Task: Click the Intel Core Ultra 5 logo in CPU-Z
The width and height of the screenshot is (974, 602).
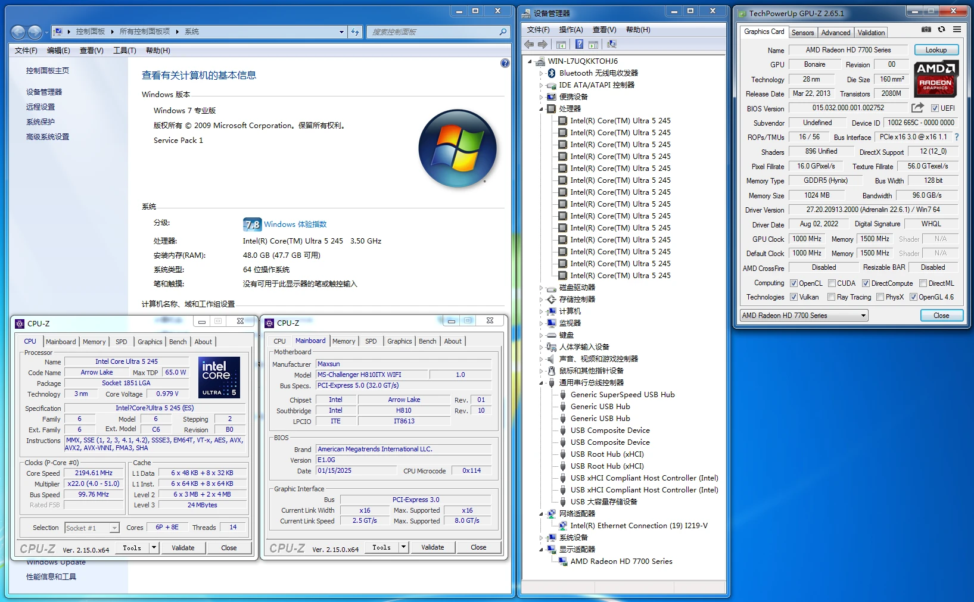Action: (x=219, y=377)
